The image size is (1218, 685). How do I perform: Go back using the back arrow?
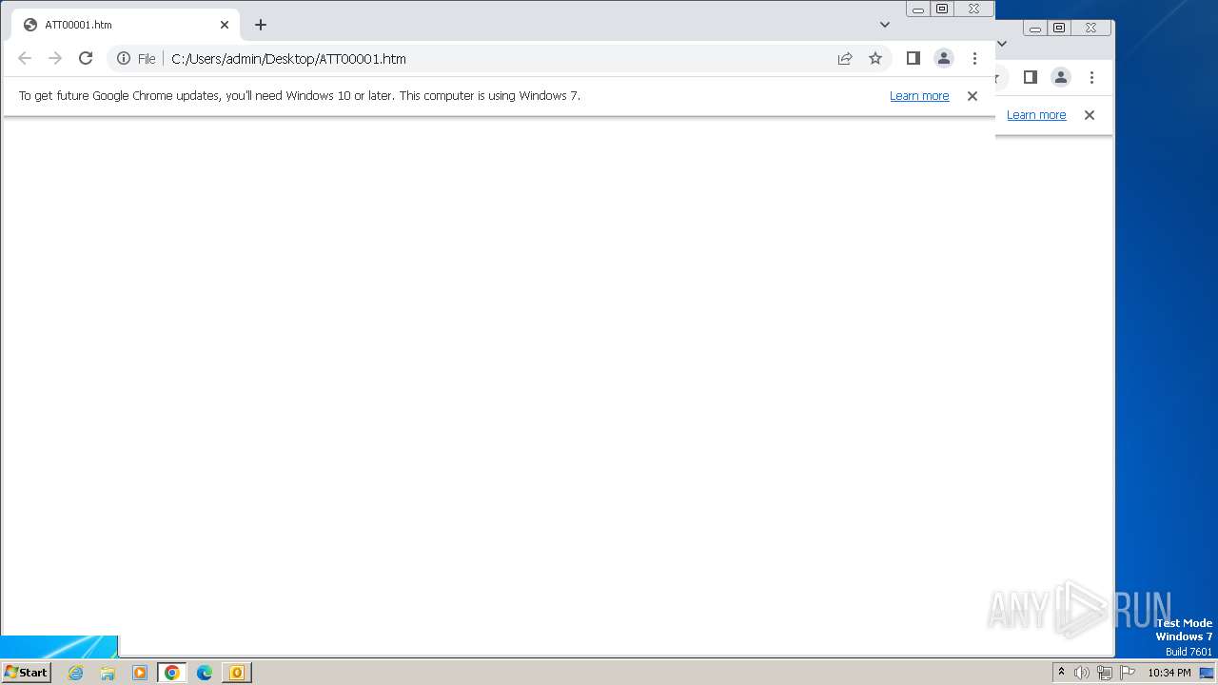(25, 58)
